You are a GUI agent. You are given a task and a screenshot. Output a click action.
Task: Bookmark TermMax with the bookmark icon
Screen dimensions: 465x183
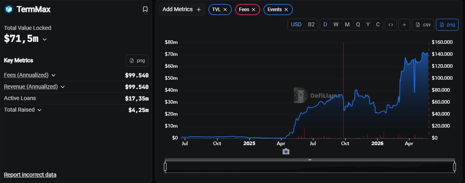tap(145, 9)
